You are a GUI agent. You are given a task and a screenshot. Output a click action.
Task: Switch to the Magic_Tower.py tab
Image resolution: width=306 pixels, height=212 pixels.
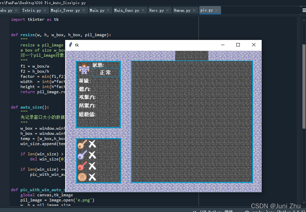(x=66, y=10)
